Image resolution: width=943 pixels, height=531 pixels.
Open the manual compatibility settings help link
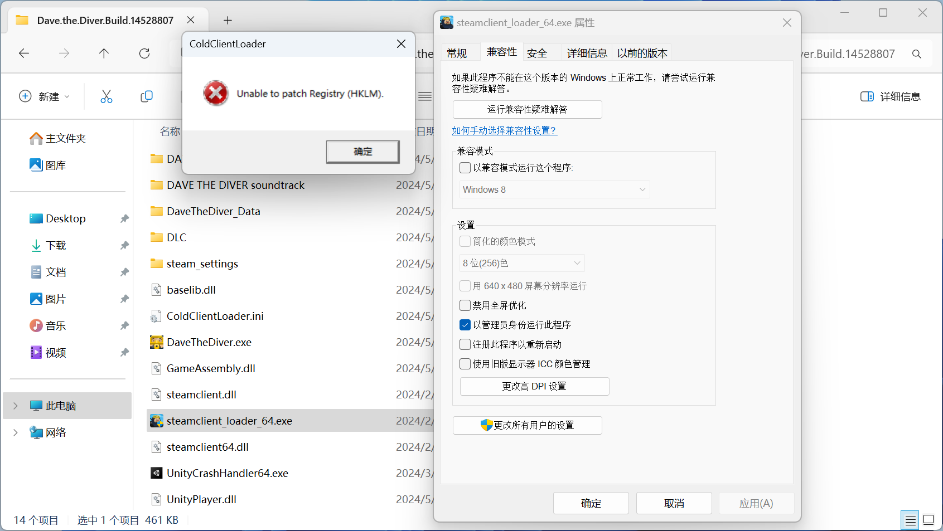504,130
